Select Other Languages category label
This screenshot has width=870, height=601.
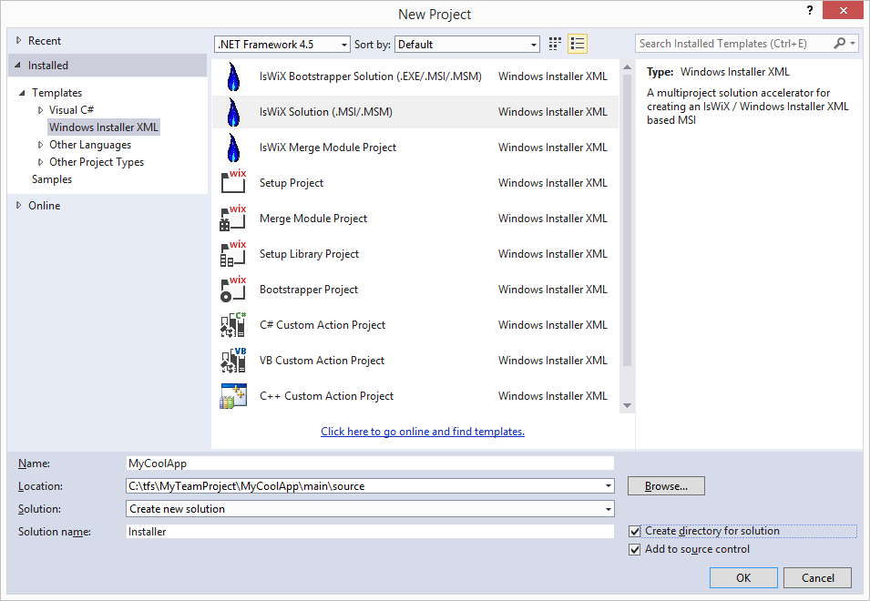pyautogui.click(x=90, y=145)
